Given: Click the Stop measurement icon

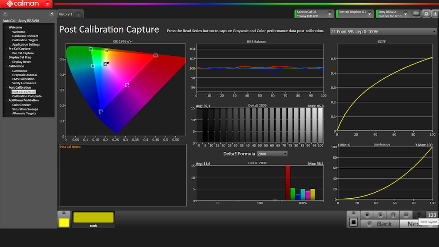Looking at the screenshot, I should pyautogui.click(x=367, y=215).
